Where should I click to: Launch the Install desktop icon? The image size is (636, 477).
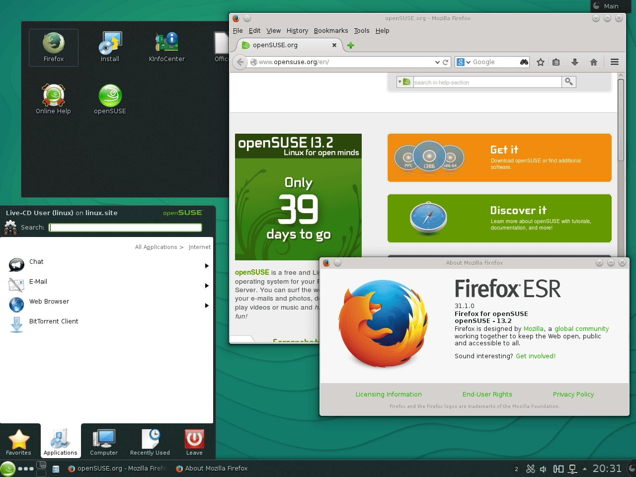[x=110, y=48]
